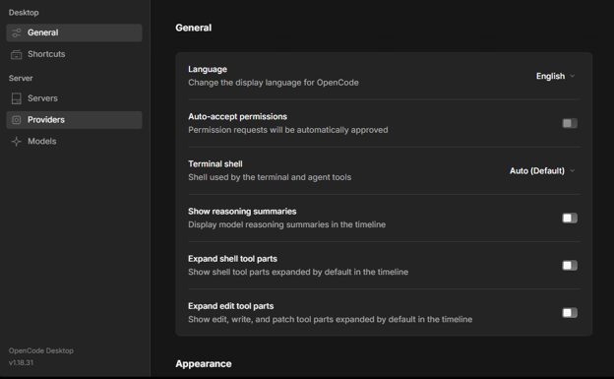Click the Show reasoning summaries title
Viewport: 614px width, 379px height.
click(242, 212)
